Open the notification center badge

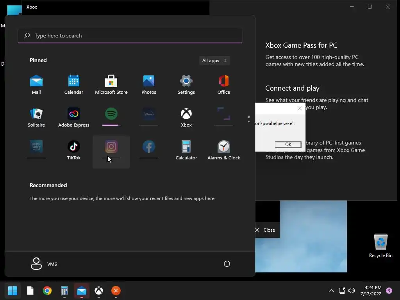coord(389,291)
